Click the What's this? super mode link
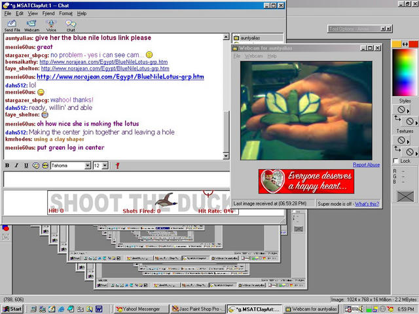The width and height of the screenshot is (419, 314). click(x=367, y=203)
